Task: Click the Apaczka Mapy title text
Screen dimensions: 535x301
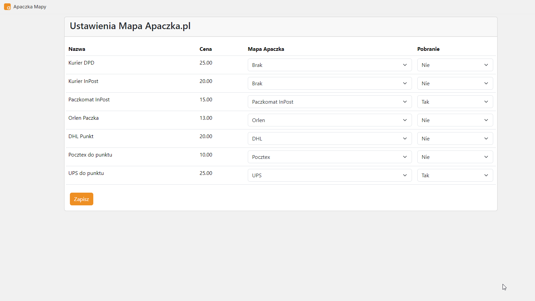Action: pyautogui.click(x=30, y=7)
